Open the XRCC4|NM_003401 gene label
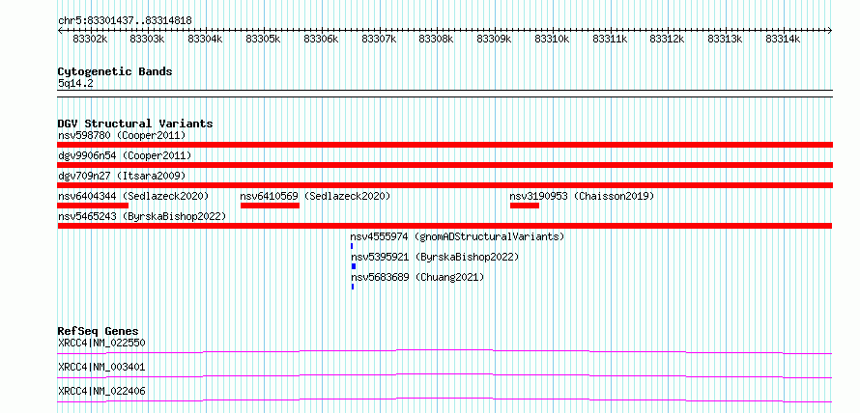This screenshot has width=860, height=413. click(101, 367)
